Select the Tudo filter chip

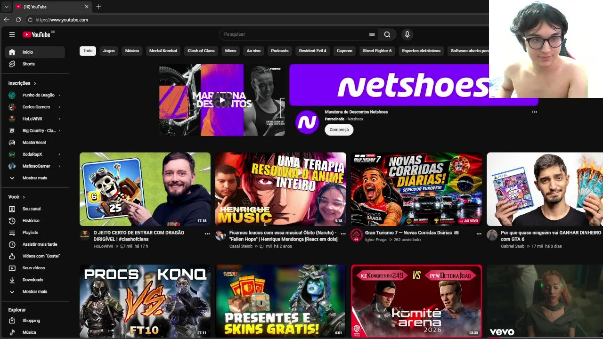point(88,51)
